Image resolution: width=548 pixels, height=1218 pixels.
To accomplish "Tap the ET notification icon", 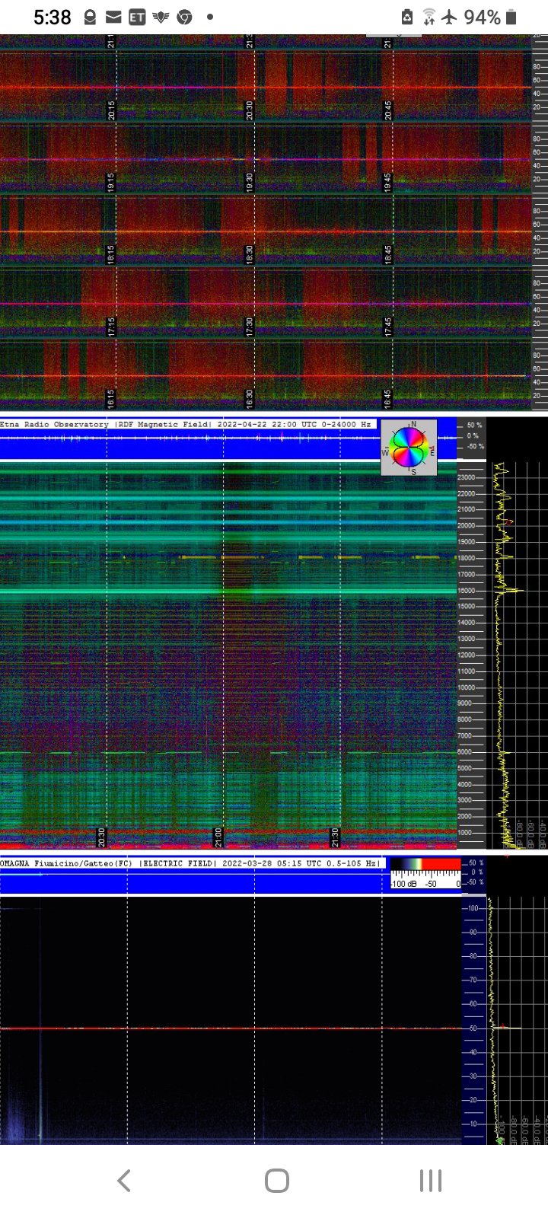I will click(137, 18).
